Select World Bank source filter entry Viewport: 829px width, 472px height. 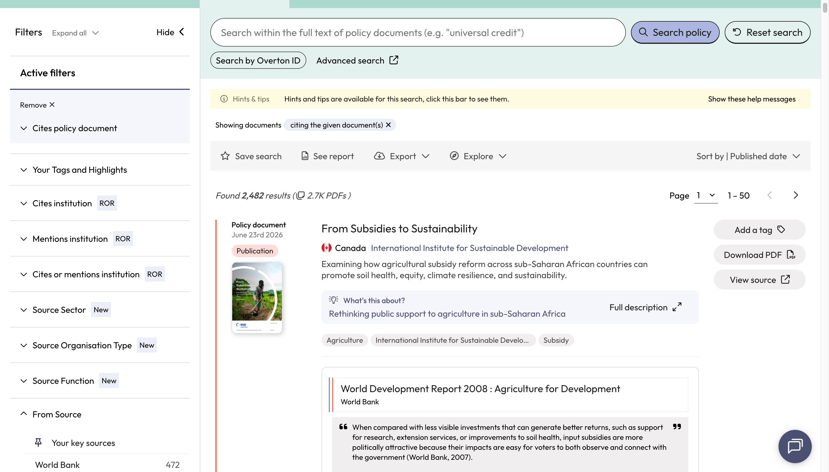coord(107,465)
